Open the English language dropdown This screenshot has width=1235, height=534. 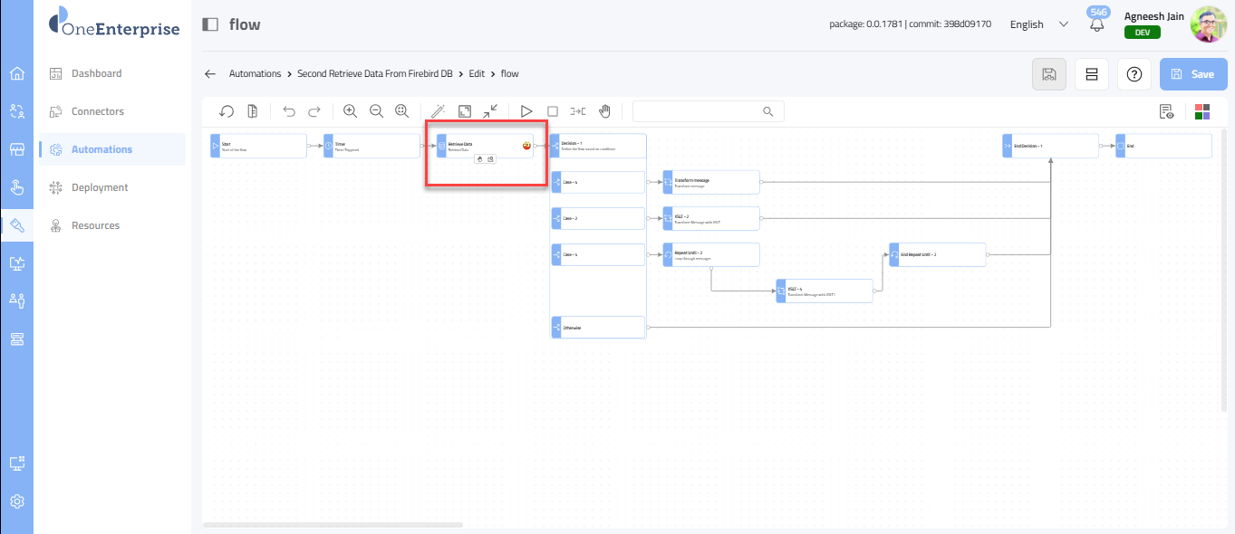tap(1038, 24)
